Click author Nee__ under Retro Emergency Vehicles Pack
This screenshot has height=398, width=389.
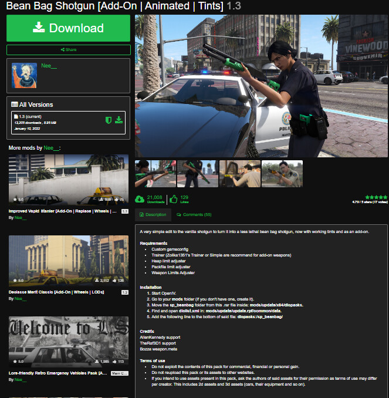tap(21, 379)
